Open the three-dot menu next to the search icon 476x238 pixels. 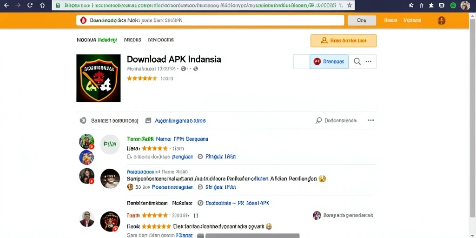369,62
